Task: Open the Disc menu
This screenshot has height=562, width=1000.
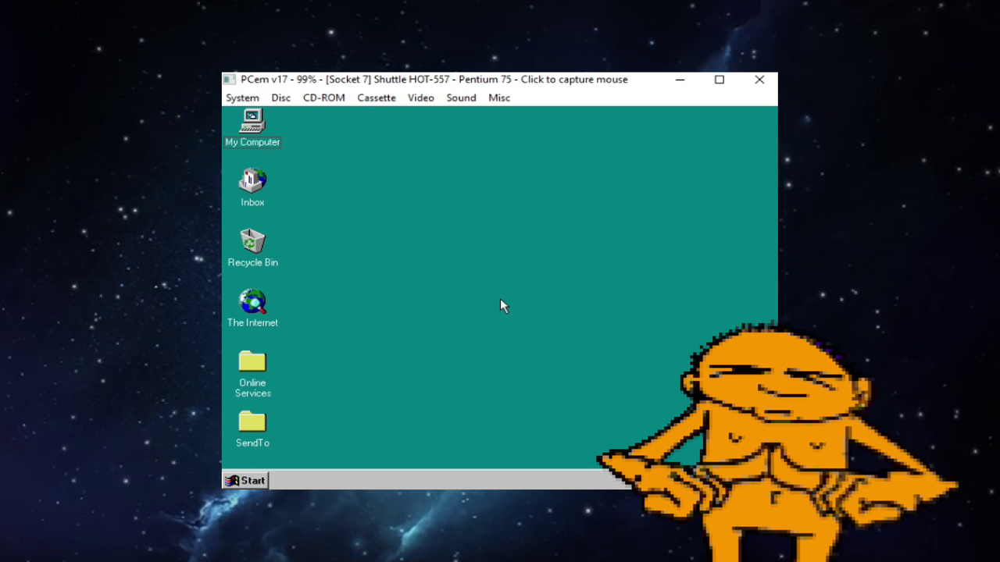Action: click(280, 98)
